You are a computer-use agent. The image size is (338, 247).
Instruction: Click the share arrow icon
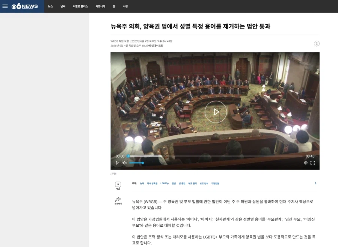pyautogui.click(x=118, y=200)
